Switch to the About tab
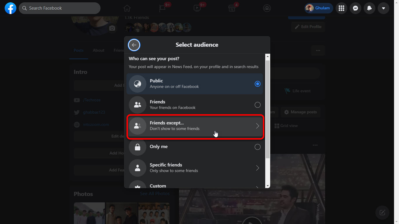The width and height of the screenshot is (399, 224). [x=98, y=50]
